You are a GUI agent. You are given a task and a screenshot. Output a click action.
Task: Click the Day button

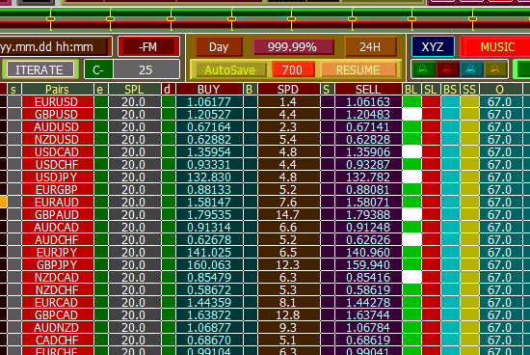click(219, 46)
